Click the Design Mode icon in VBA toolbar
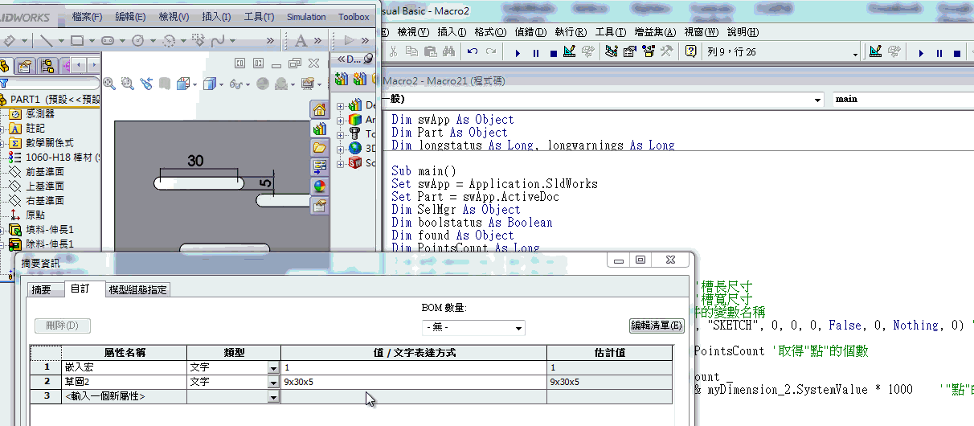This screenshot has width=974, height=426. [570, 52]
